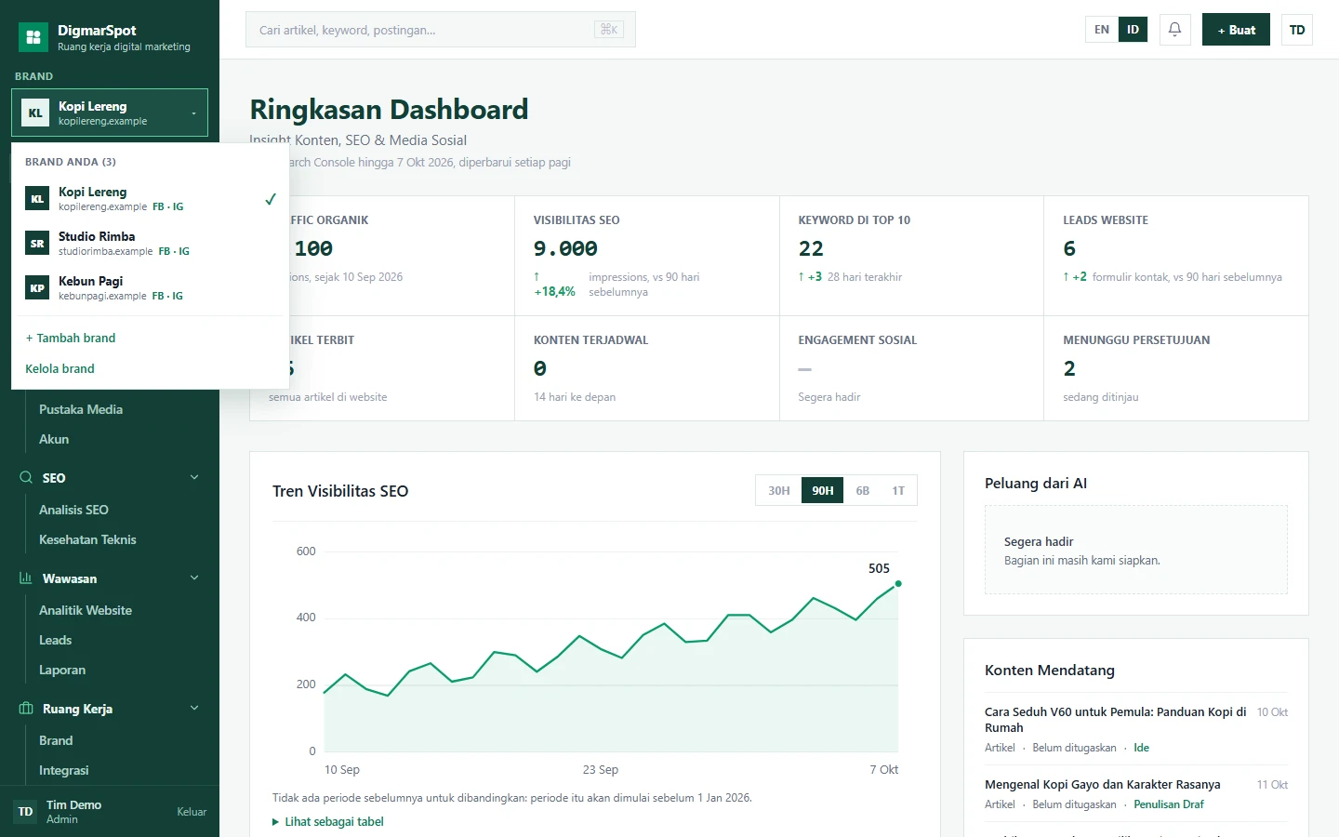Click the TD avatar beside Tim Demo
The width and height of the screenshot is (1339, 837).
[x=26, y=811]
